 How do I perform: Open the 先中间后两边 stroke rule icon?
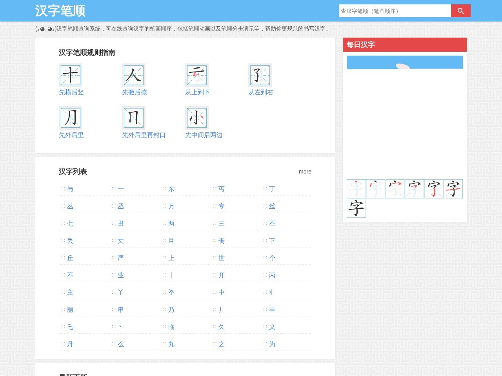click(197, 117)
